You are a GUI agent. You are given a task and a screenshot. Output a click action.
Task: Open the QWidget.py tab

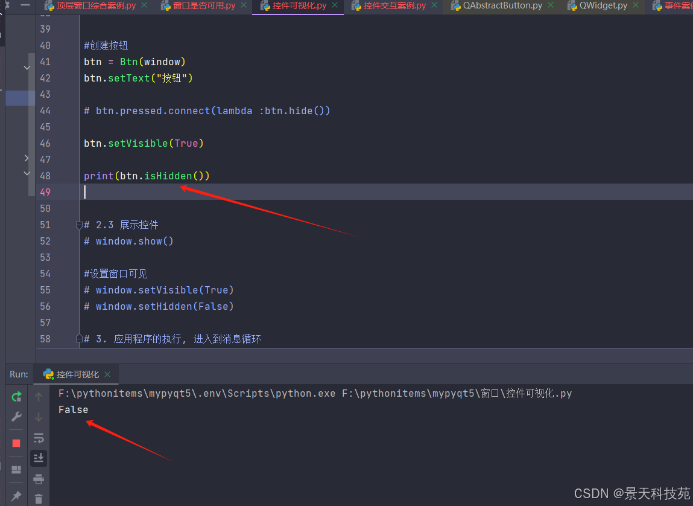point(603,6)
